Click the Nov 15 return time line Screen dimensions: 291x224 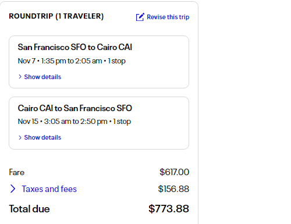[74, 122]
